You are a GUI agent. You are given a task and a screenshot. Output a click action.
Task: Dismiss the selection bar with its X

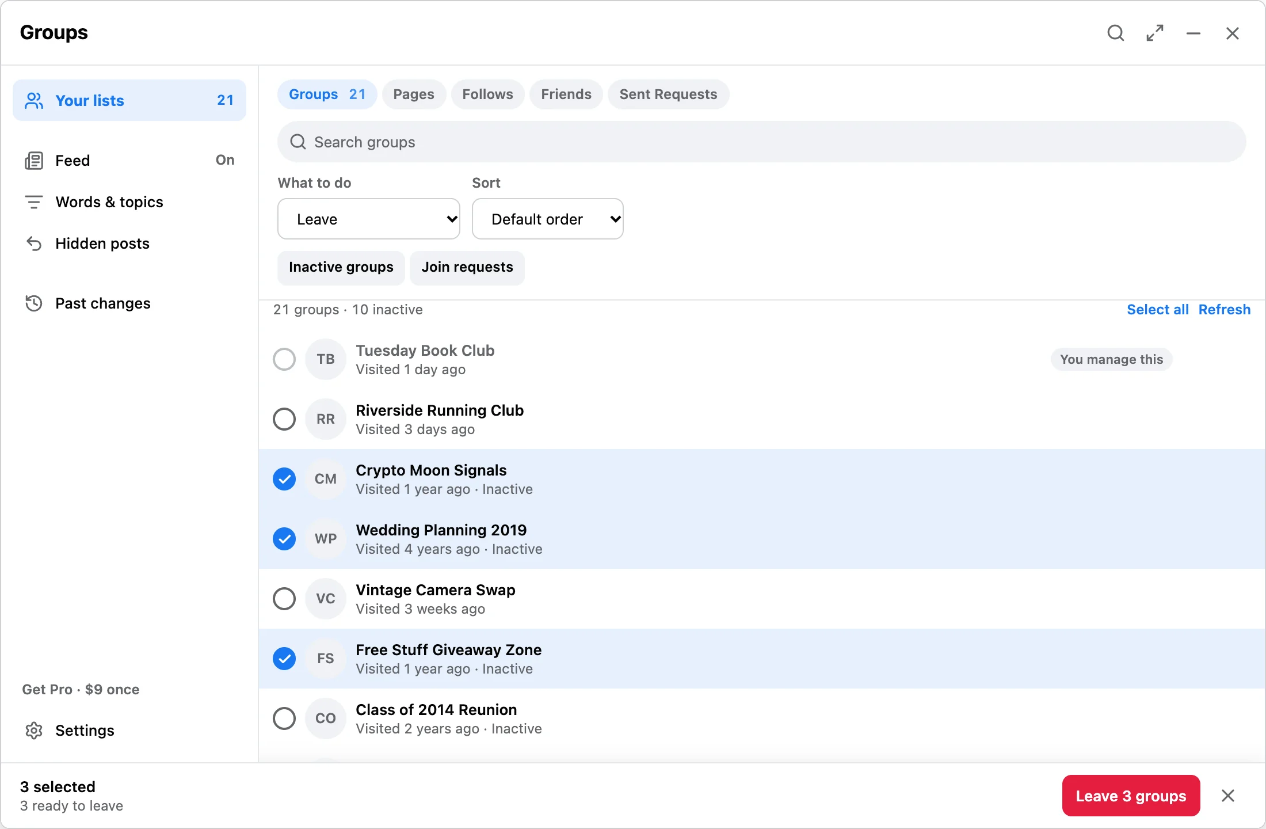(x=1228, y=796)
